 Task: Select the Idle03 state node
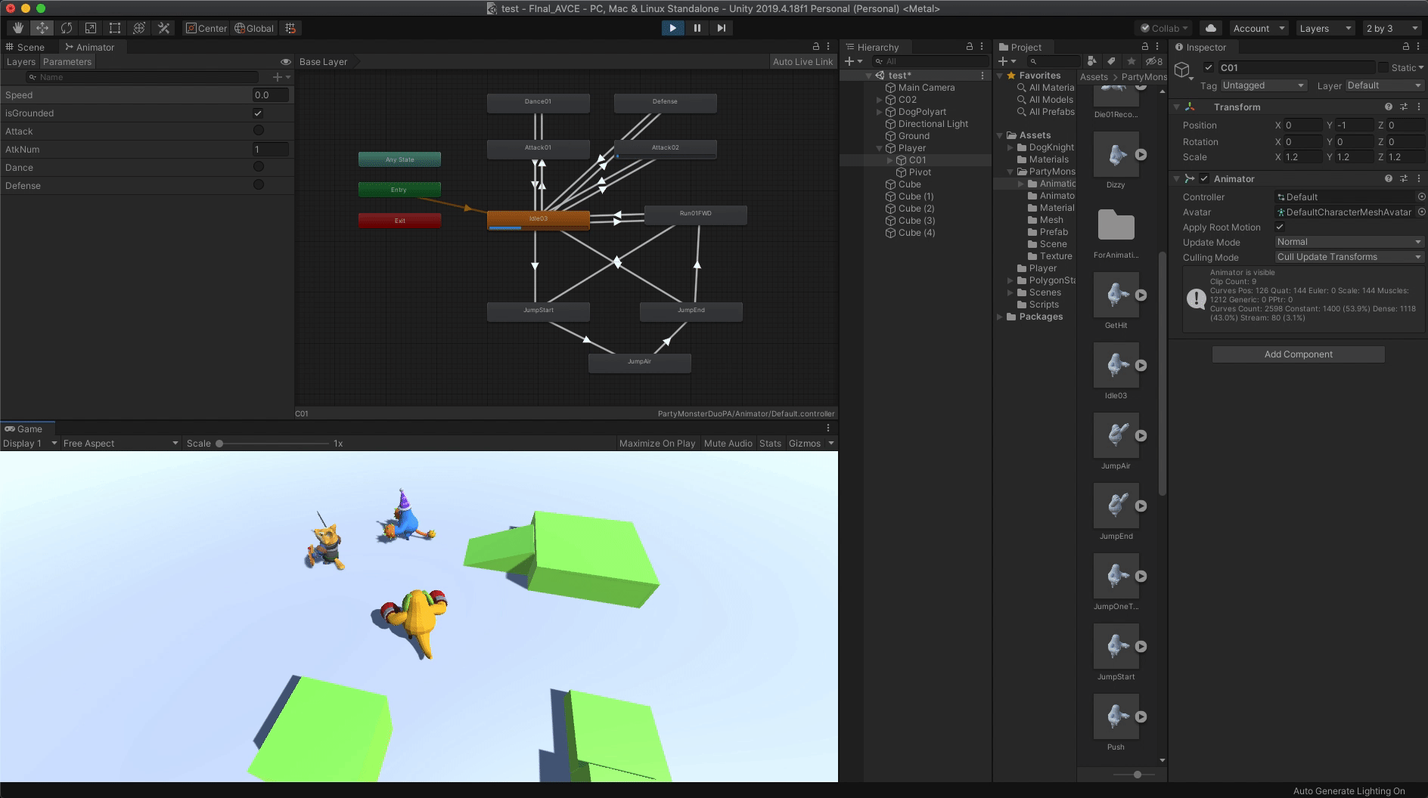[539, 220]
